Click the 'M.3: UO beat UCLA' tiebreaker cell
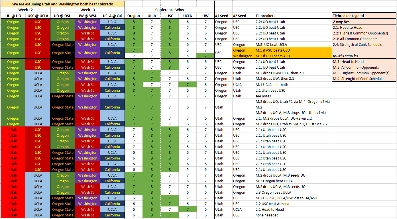 [294, 44]
